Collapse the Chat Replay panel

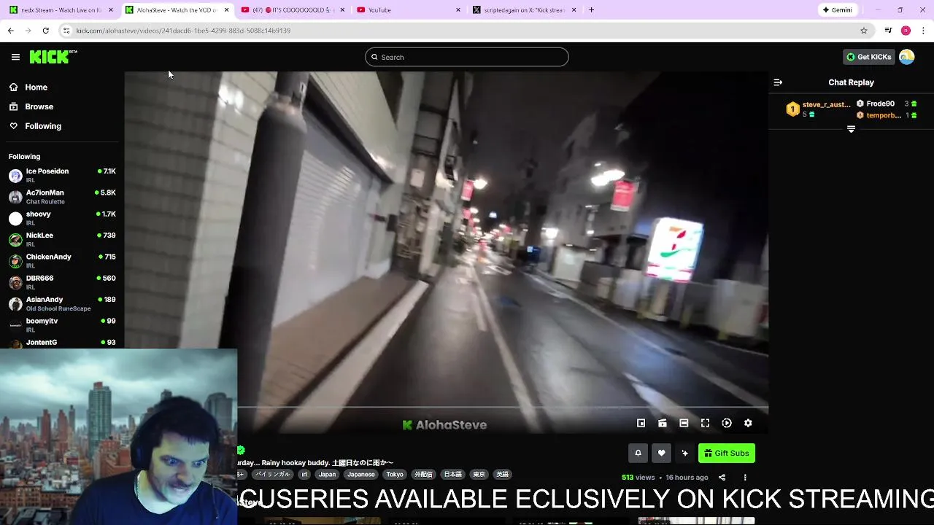tap(778, 82)
